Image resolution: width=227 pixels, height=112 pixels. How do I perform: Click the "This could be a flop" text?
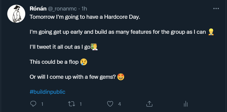click(54, 62)
